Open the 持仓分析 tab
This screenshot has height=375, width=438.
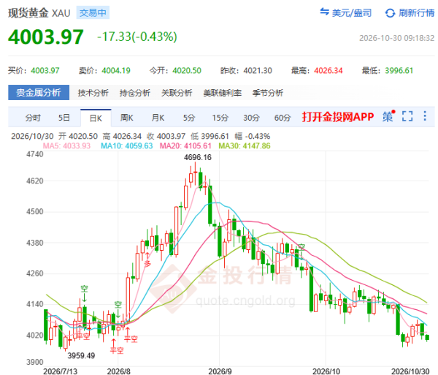[135, 93]
